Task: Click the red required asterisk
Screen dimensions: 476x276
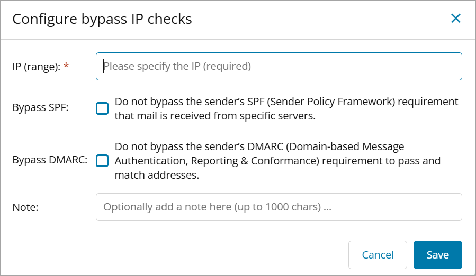Action: 66,66
